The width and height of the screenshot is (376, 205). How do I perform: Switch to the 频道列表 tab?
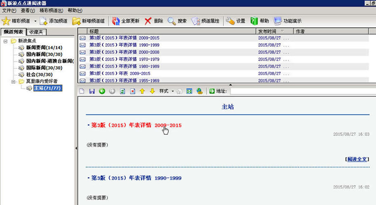click(x=13, y=32)
